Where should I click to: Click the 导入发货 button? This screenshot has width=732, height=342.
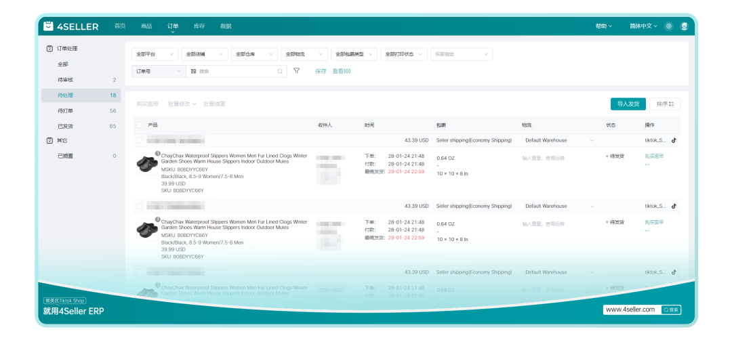[x=628, y=104]
